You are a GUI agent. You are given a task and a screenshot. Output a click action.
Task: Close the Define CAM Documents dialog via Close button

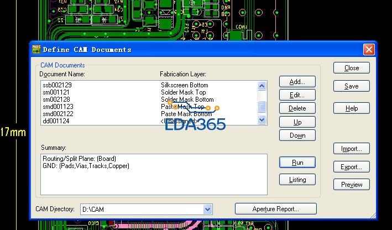[352, 68]
